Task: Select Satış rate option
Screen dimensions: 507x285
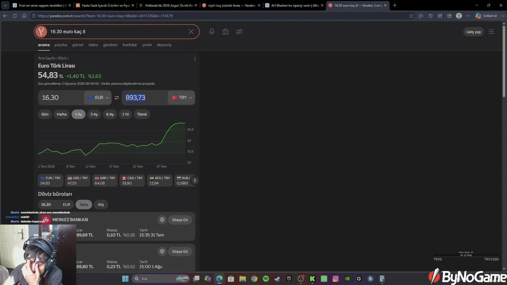Action: (84, 205)
